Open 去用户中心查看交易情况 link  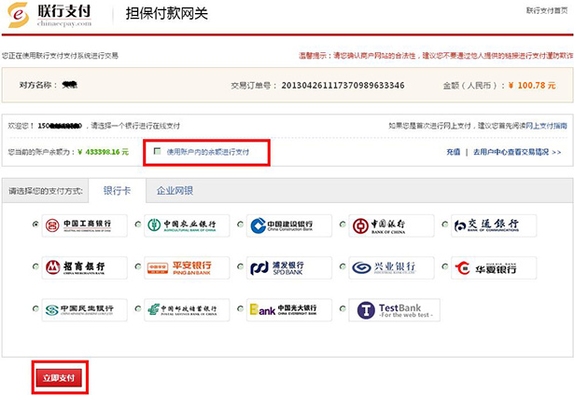516,151
